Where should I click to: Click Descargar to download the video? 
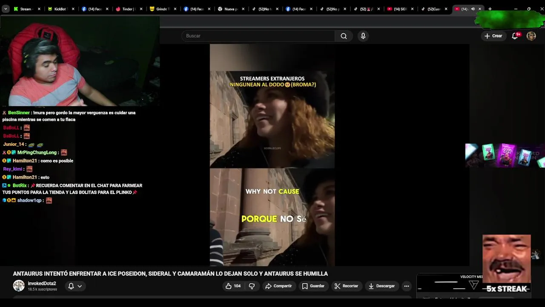(x=381, y=286)
